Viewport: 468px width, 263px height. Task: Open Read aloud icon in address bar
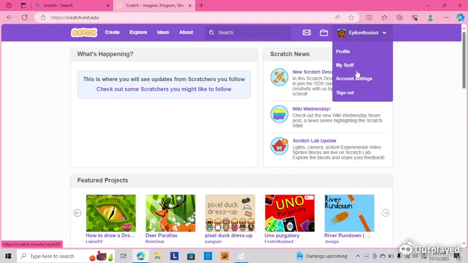[337, 17]
